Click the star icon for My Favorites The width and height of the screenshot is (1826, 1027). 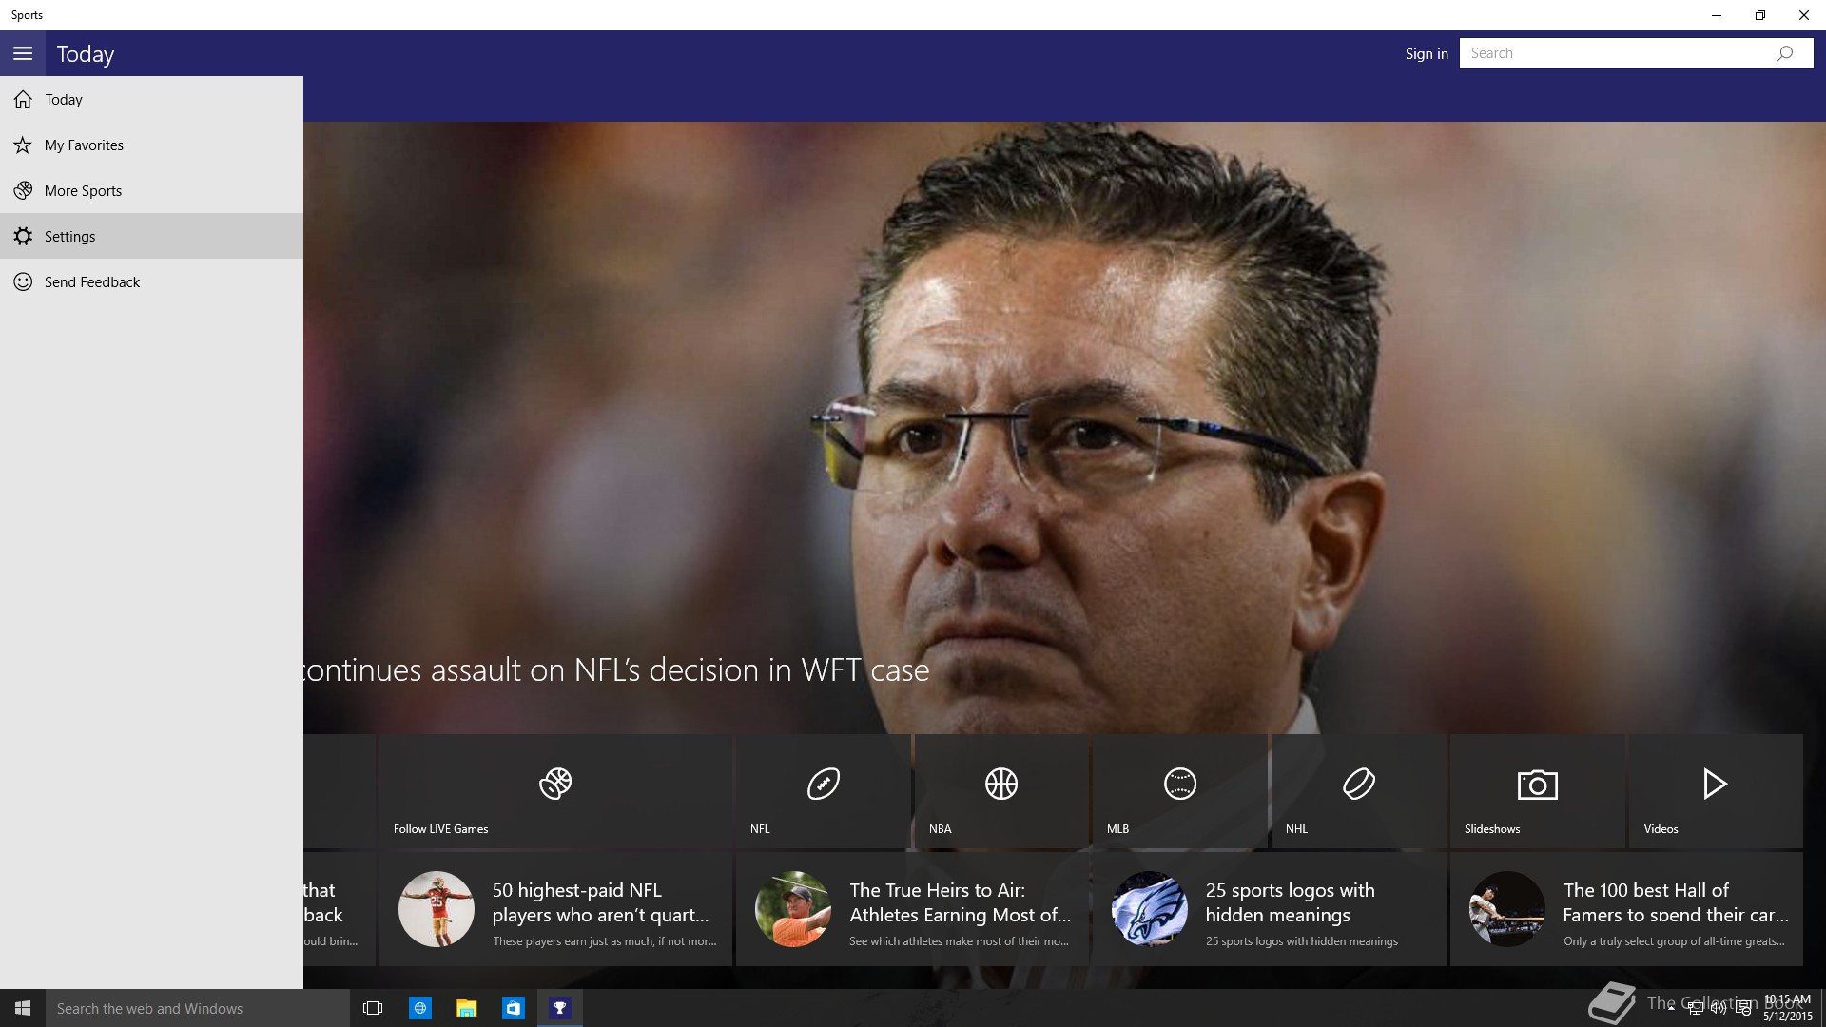[23, 145]
